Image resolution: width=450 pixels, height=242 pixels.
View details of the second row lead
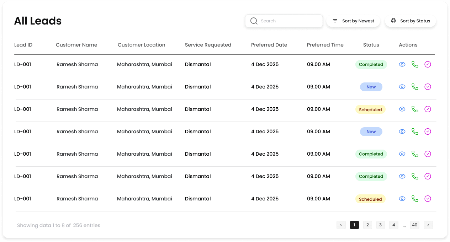click(x=402, y=87)
